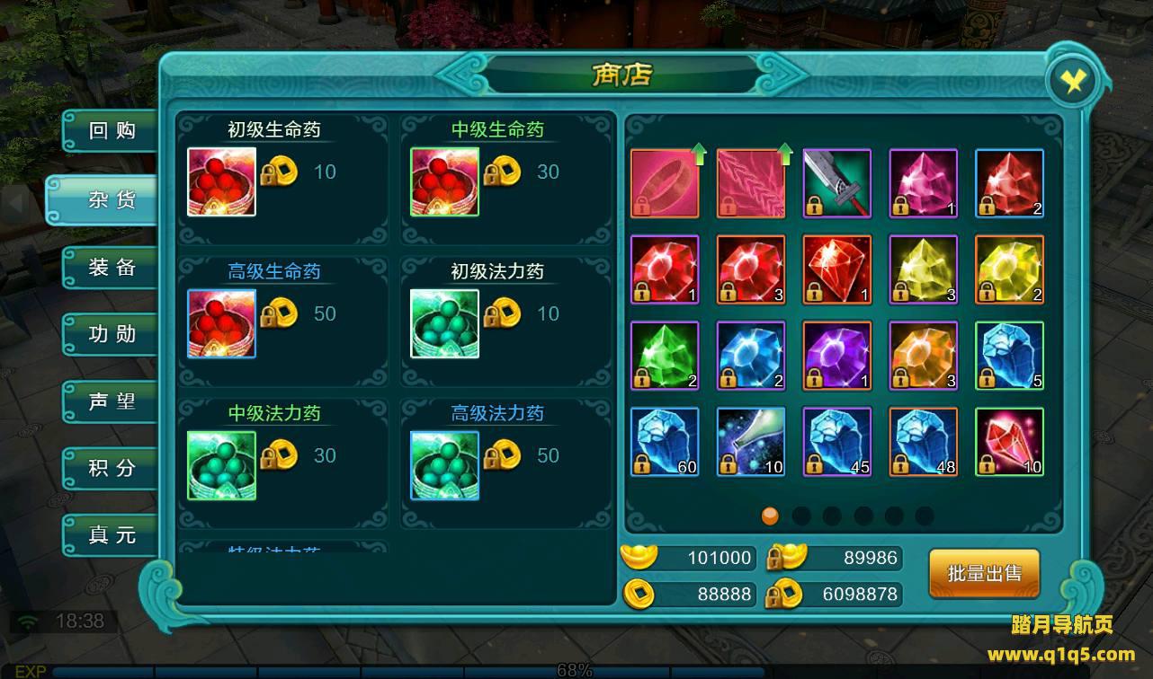Select the green gem with count 2
This screenshot has width=1153, height=679.
665,356
